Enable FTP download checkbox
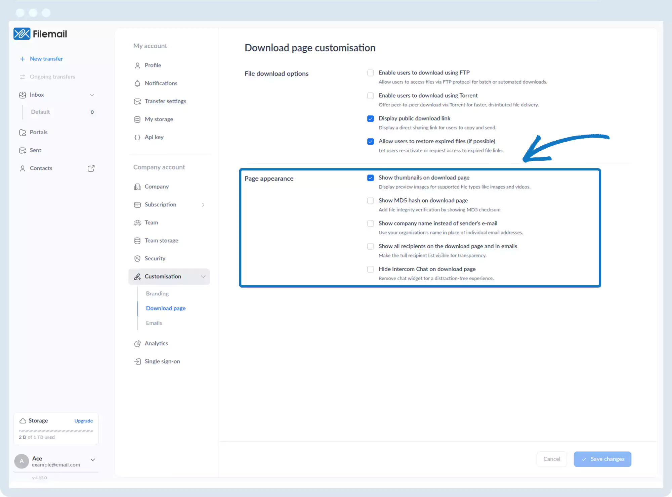Image resolution: width=672 pixels, height=497 pixels. [370, 73]
